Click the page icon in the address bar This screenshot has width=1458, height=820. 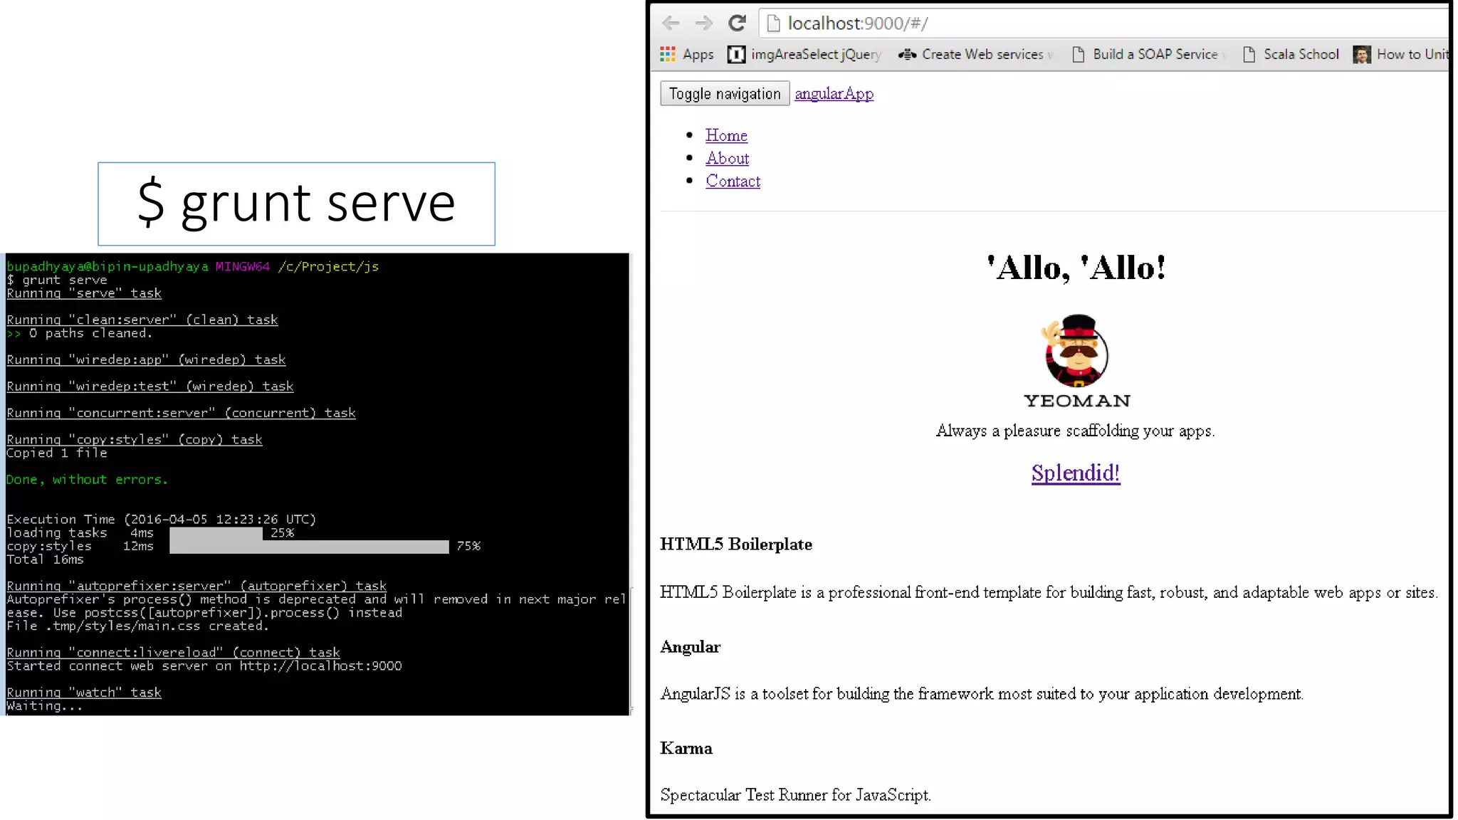click(x=774, y=23)
